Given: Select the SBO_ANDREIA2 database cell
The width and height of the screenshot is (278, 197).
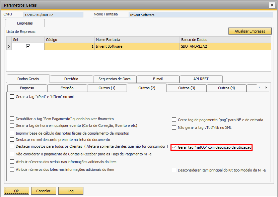Looking at the screenshot, I should [225, 47].
